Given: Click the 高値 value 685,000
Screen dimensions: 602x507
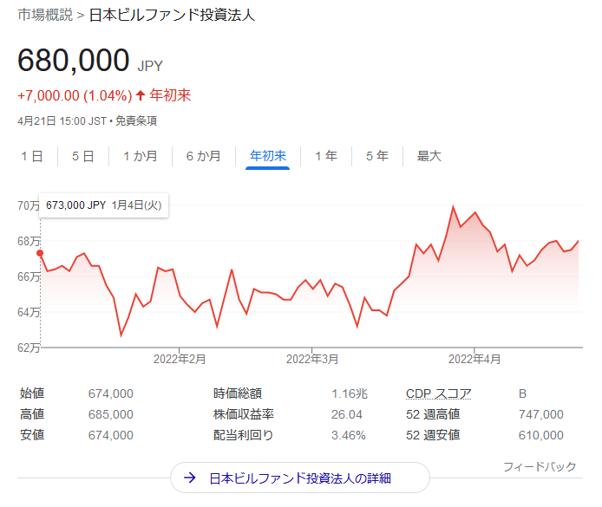Looking at the screenshot, I should [x=110, y=414].
